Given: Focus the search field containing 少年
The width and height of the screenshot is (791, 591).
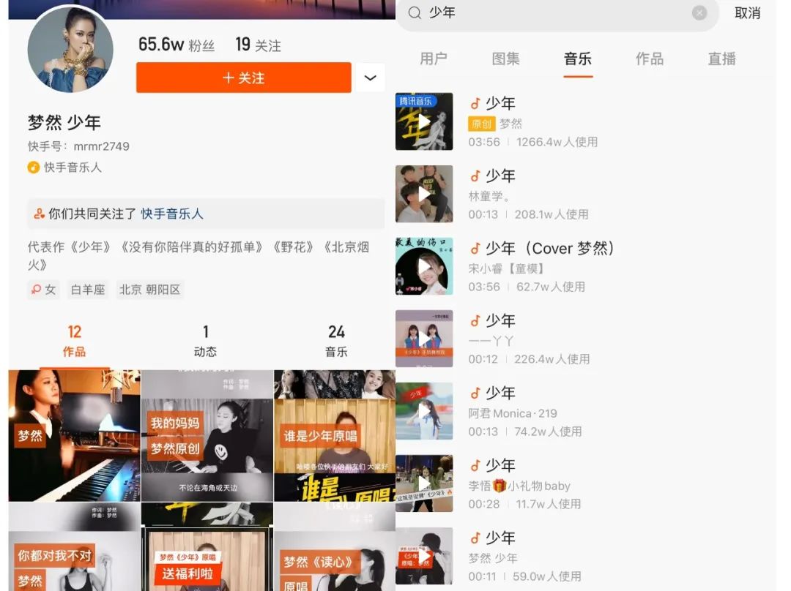Looking at the screenshot, I should point(557,13).
